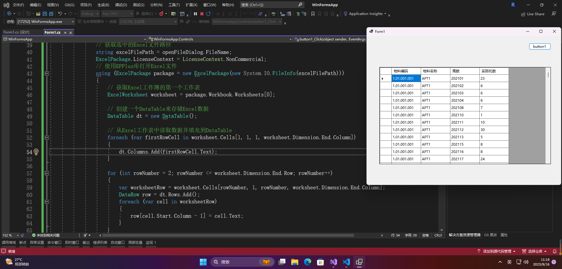Screen dimensions: 562x269
Task: Open file with the folder icon
Action: [x=38, y=14]
